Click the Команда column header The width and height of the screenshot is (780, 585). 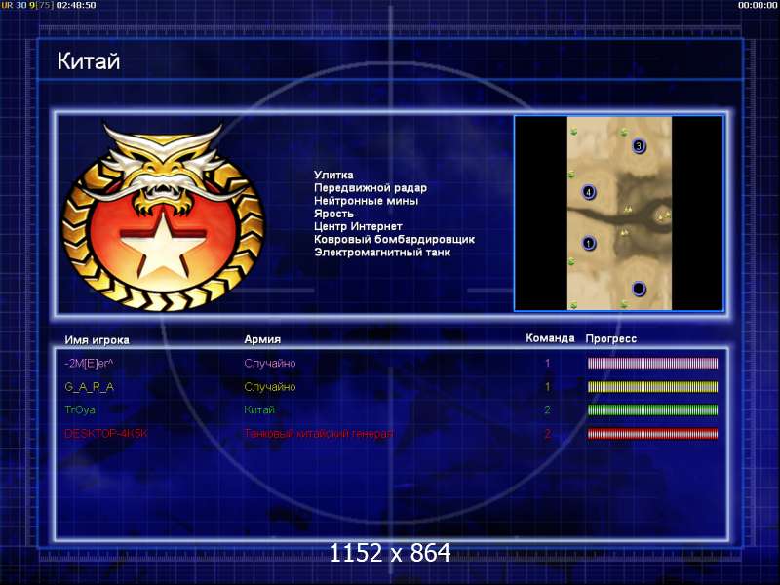pyautogui.click(x=550, y=338)
